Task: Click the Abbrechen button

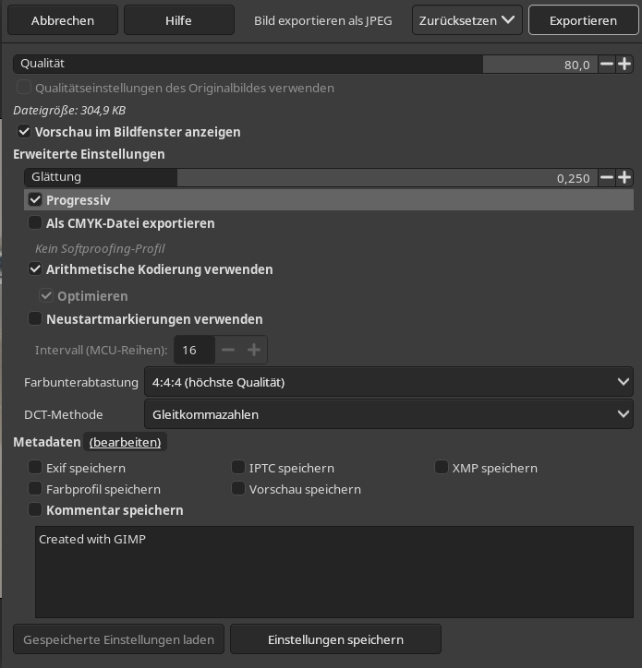Action: pos(63,20)
